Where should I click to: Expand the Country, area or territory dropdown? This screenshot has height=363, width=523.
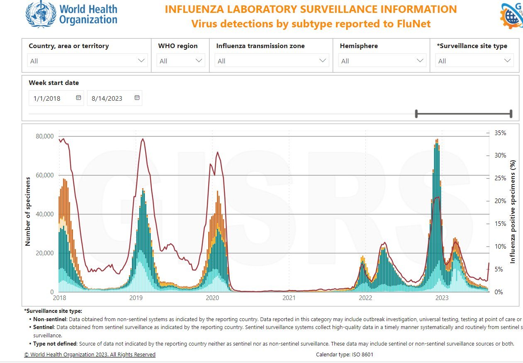click(88, 61)
